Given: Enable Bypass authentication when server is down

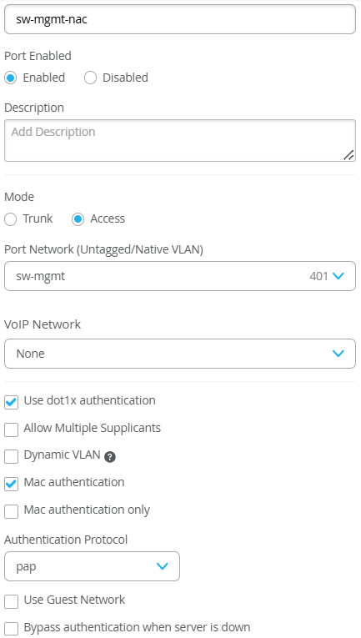Looking at the screenshot, I should coord(12,629).
